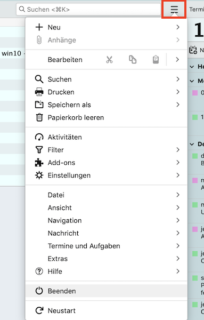Click the trash icon for Papierkorb leeren
The image size is (204, 320).
coord(39,117)
